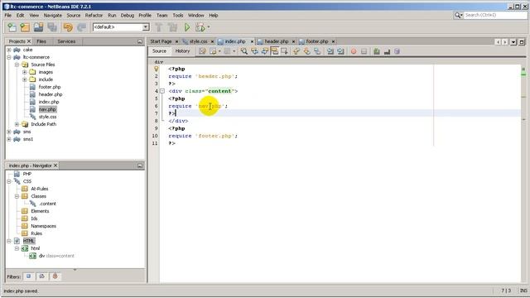530x298 pixels.
Task: Switch to the Source view
Action: click(x=159, y=51)
